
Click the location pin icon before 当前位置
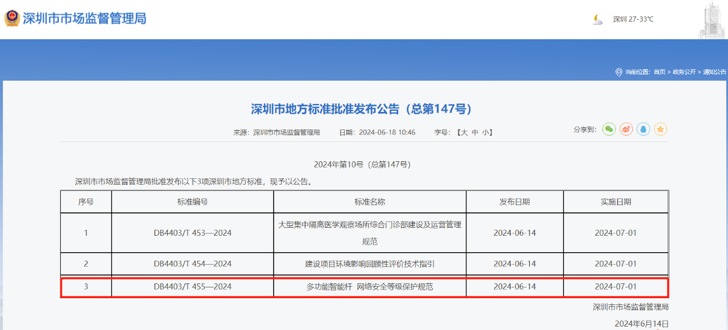619,72
